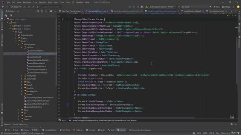Click the yellow user avatar icon
Screen dimensions: 241x135
pos(238,7)
